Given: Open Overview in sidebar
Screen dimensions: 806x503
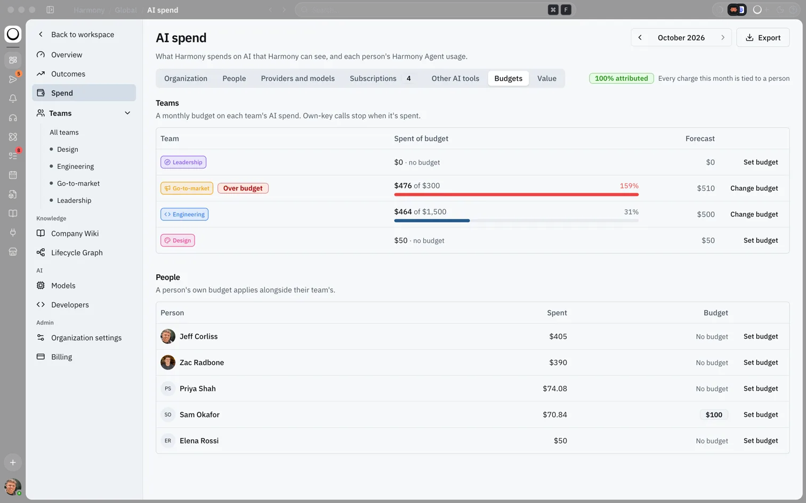Looking at the screenshot, I should click(x=84, y=54).
